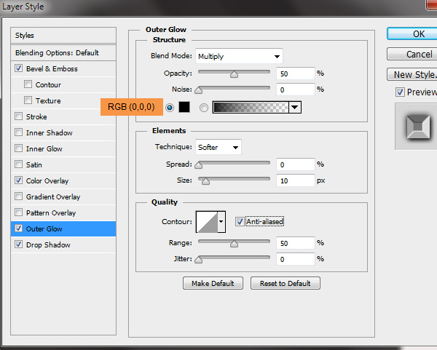Open the Technique dropdown
Screen dimensions: 437x350
tap(219, 147)
